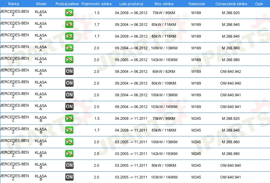
Task: Click ON icon in W169 103kW / 140KM row
Action: [x=69, y=107]
